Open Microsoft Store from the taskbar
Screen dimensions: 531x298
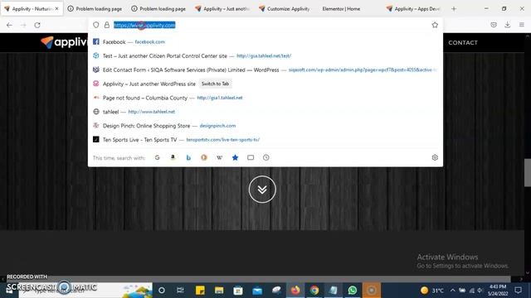click(x=238, y=290)
